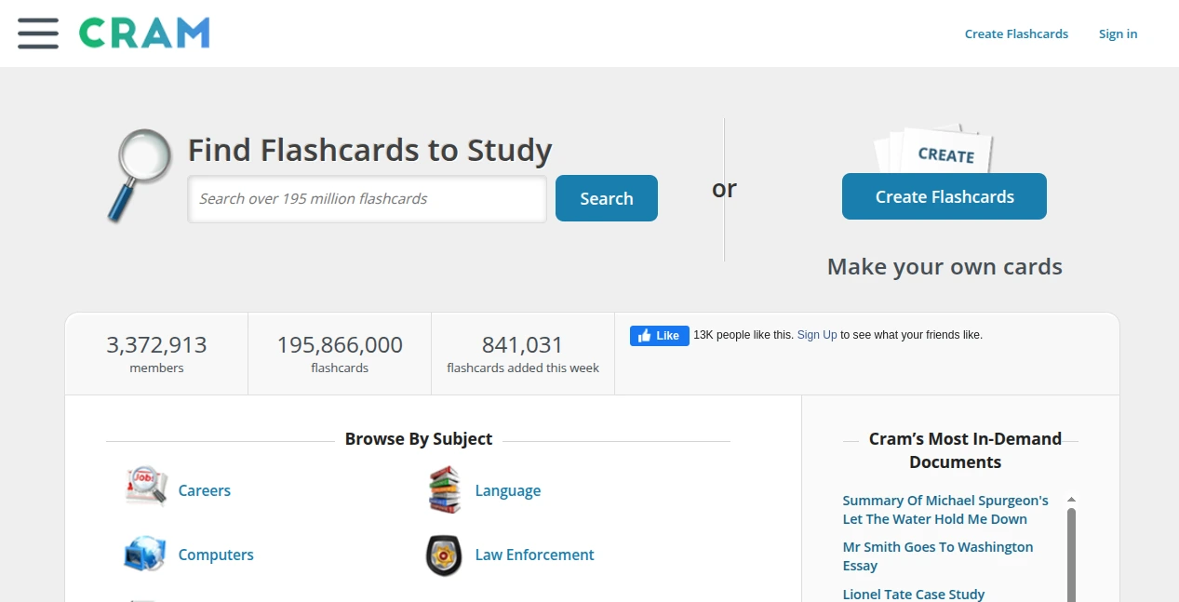
Task: Click the Make your own cards text
Action: tap(945, 267)
